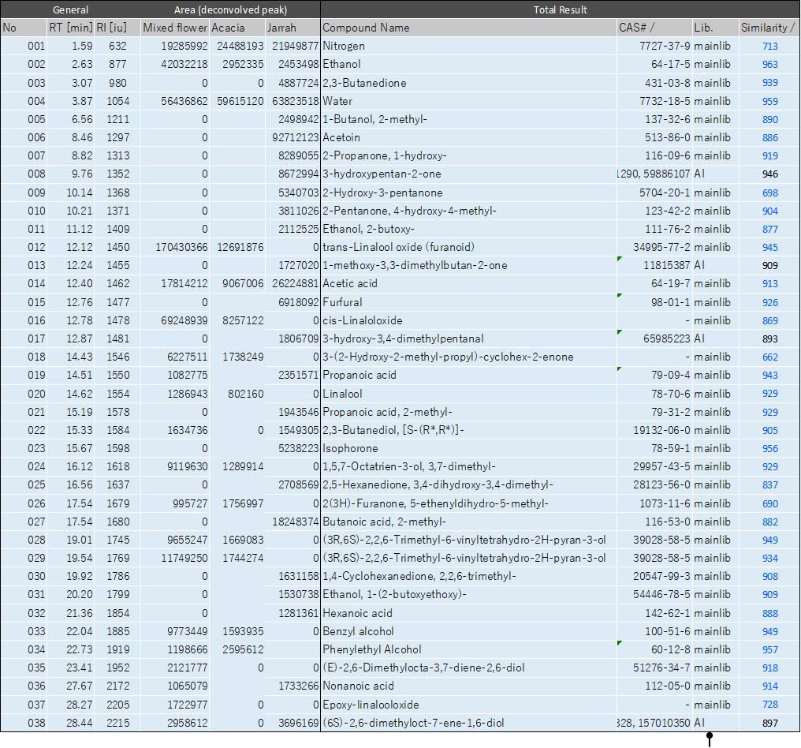Click the Furfural compound name cell

click(x=343, y=302)
